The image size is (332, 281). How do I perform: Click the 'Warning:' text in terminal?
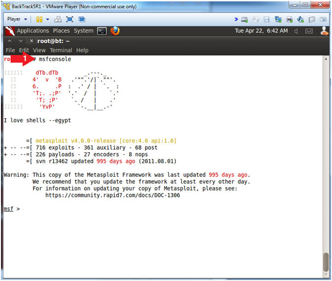(x=16, y=175)
